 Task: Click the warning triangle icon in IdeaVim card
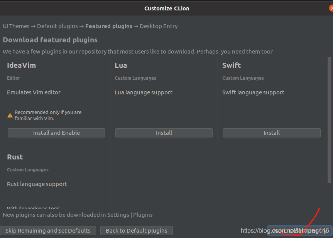[x=10, y=115]
